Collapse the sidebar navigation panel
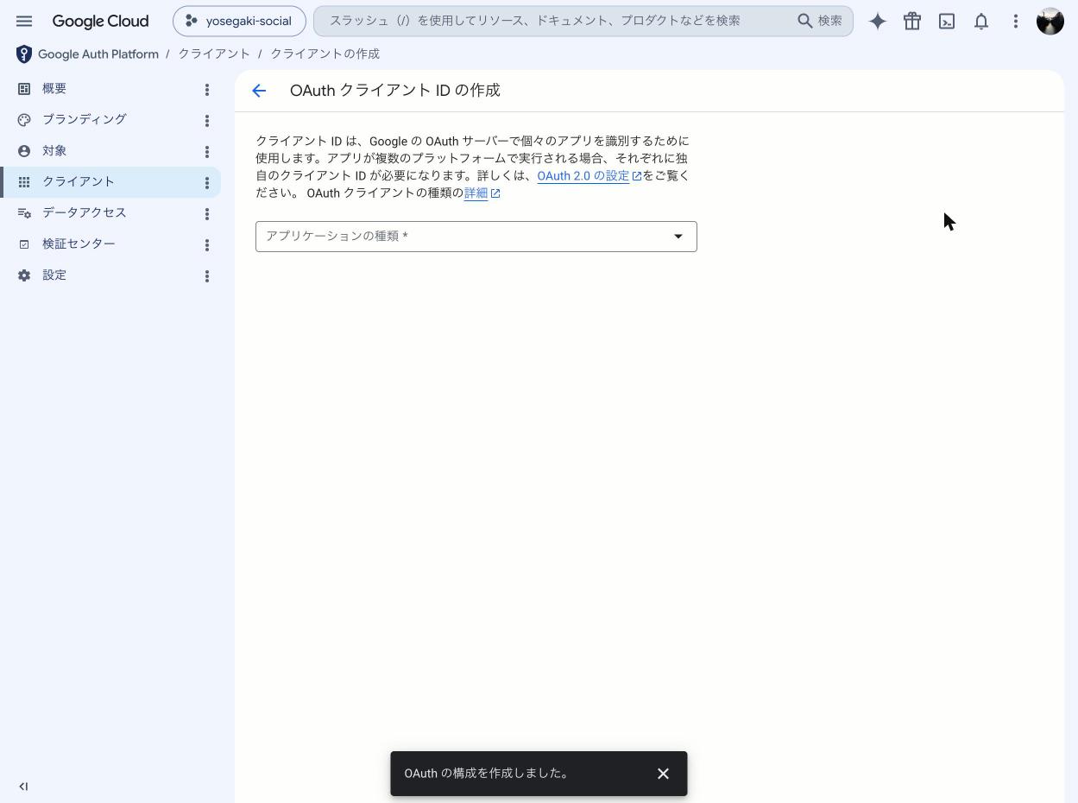The height and width of the screenshot is (803, 1078). pos(23,787)
